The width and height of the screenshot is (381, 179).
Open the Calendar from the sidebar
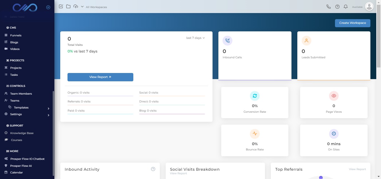point(16,172)
